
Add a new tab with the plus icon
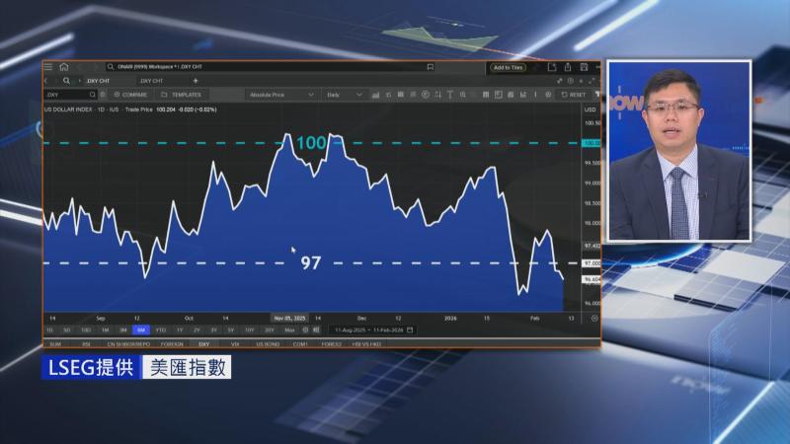click(196, 80)
